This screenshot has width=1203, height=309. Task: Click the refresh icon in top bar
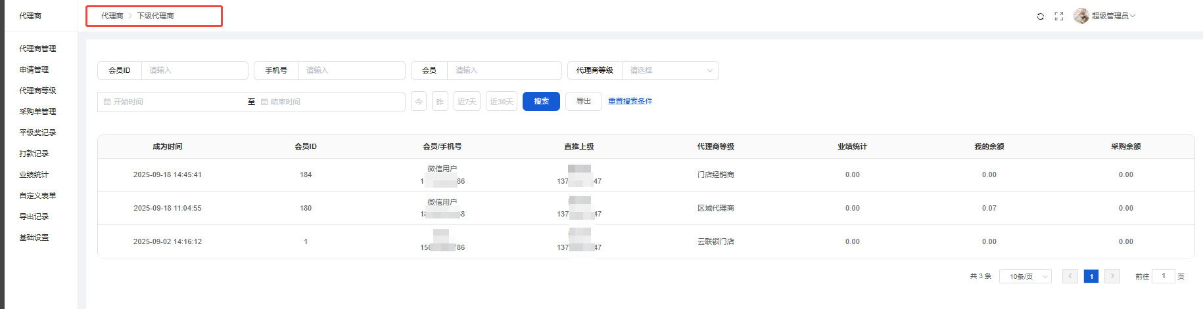(x=1040, y=16)
